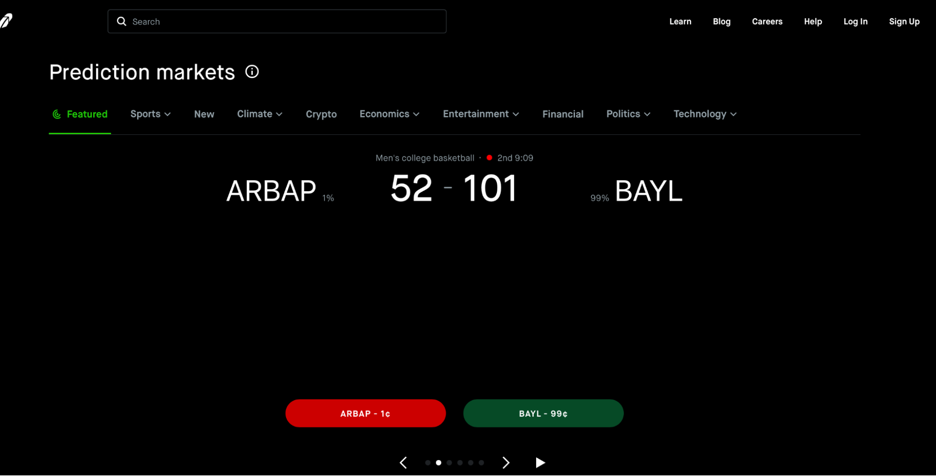
Task: Click the search magnifier icon
Action: coord(122,21)
